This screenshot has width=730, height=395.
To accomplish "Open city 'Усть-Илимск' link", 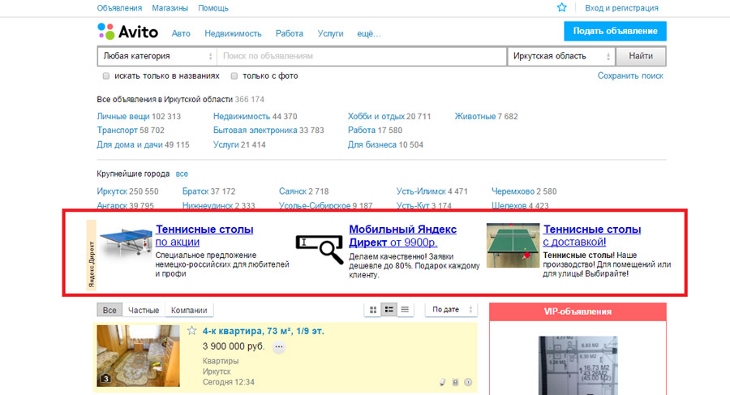I will click(421, 191).
